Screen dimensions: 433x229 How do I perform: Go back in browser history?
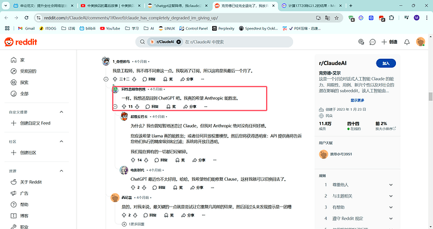tap(6, 18)
